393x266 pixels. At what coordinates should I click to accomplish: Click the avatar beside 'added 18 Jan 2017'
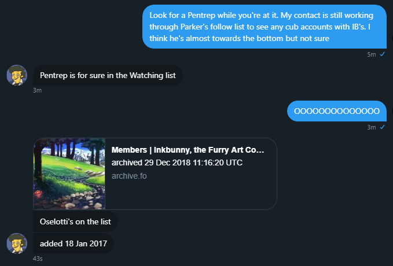[17, 243]
